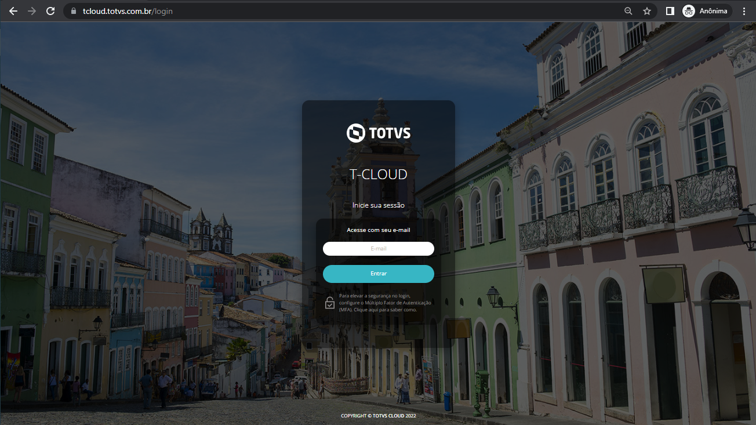Open the Chrome three-dot menu

coord(744,10)
